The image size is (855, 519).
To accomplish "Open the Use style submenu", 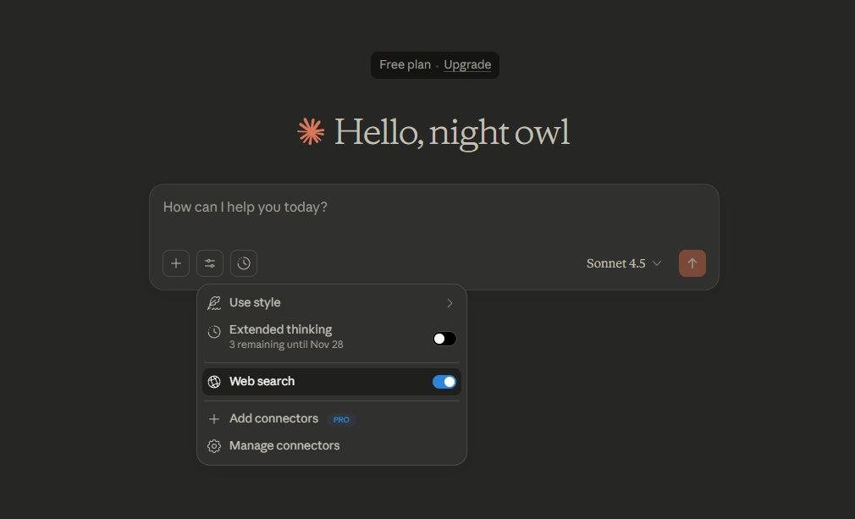I will pos(332,302).
